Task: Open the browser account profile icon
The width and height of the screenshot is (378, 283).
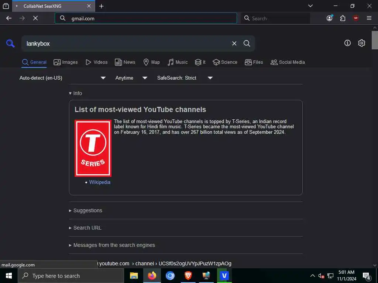Action: [x=330, y=18]
